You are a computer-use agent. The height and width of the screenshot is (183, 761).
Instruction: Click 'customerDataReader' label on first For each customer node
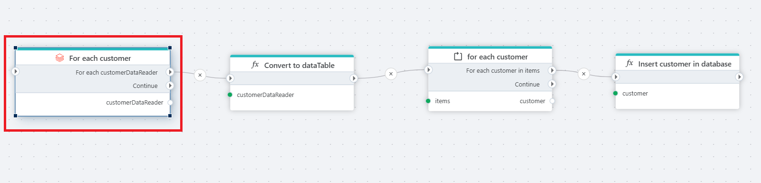[x=135, y=102]
